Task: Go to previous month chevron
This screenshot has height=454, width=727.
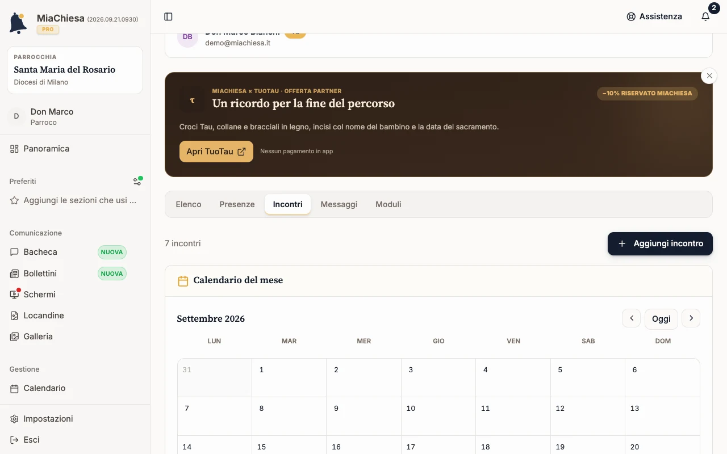Action: [x=632, y=318]
